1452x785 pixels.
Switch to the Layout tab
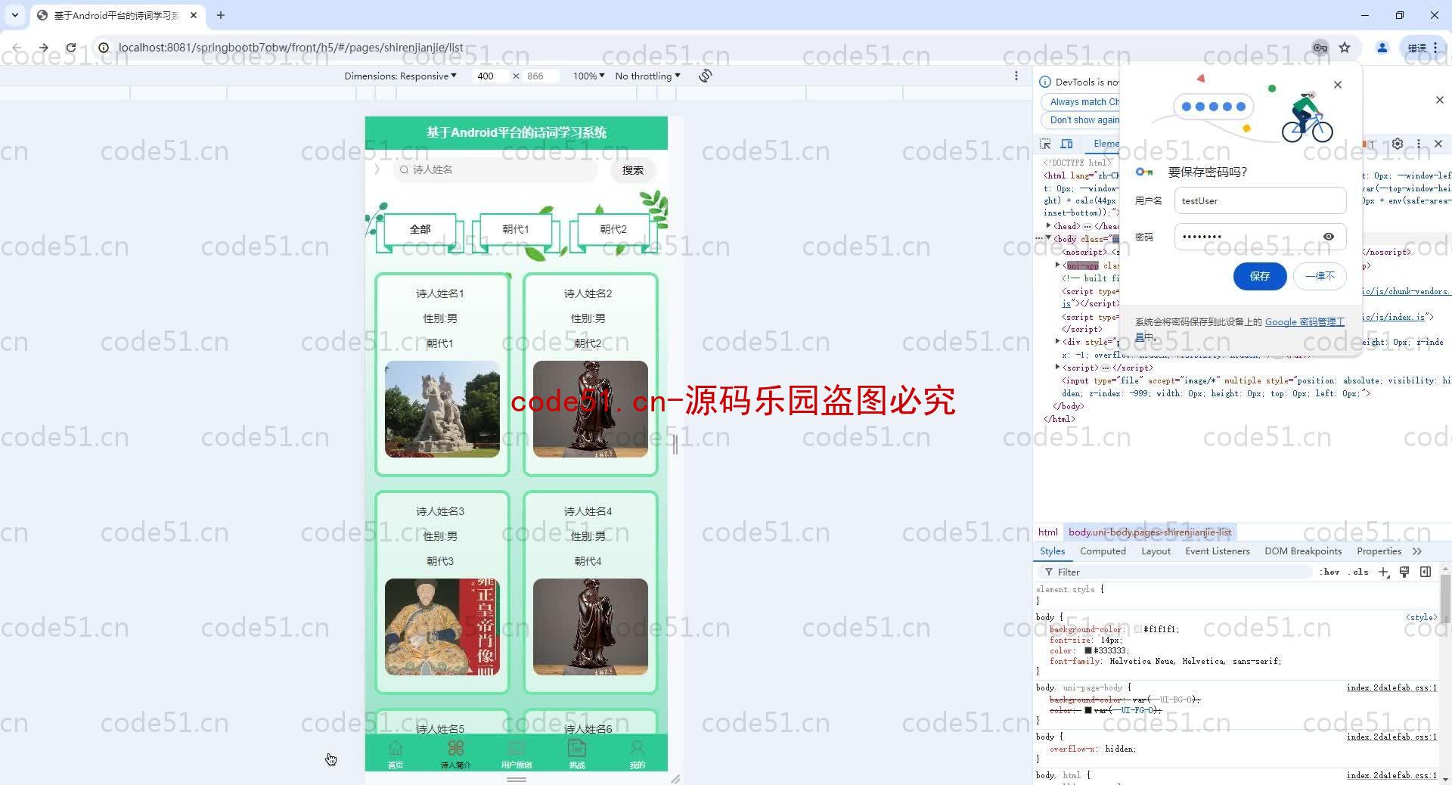point(1156,551)
